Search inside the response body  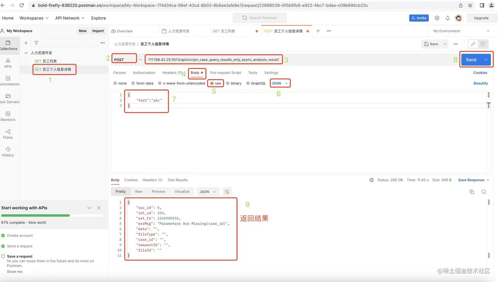click(x=484, y=192)
